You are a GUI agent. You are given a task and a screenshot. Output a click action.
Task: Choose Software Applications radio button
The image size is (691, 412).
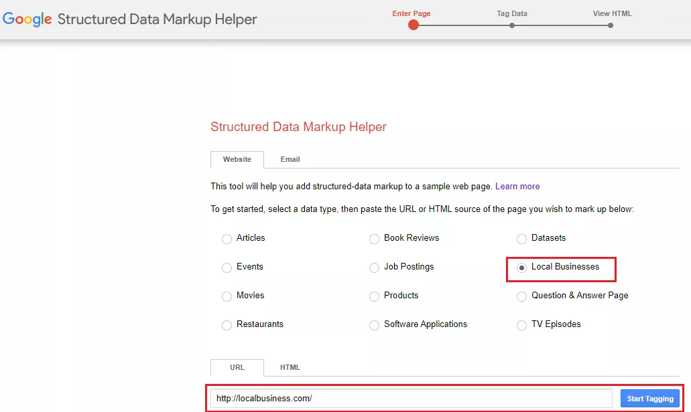click(x=374, y=325)
